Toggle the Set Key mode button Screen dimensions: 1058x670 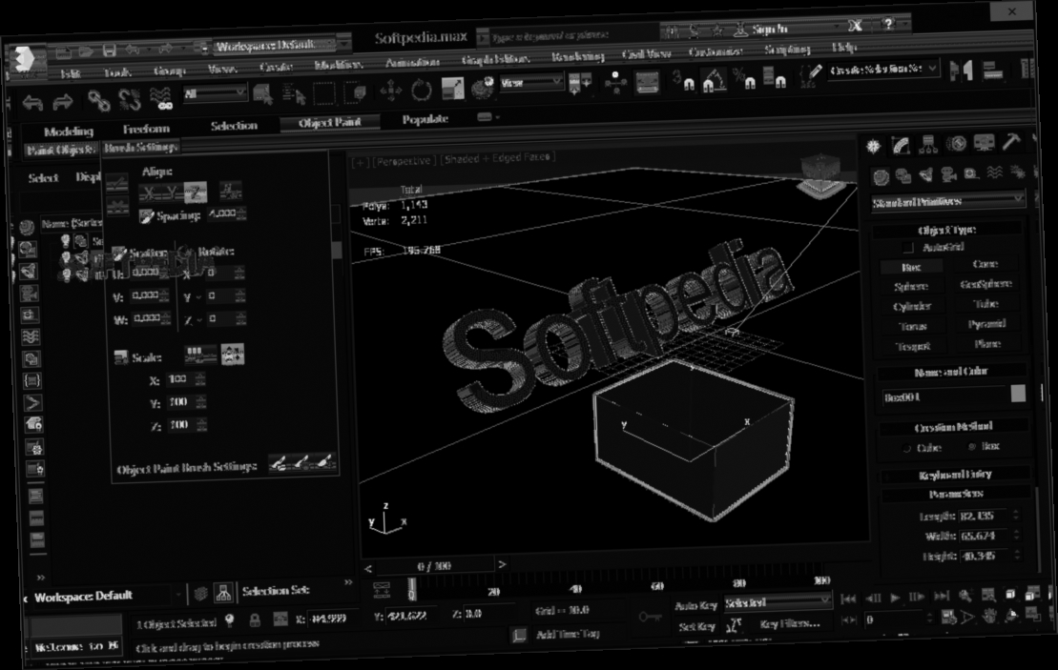pos(696,627)
